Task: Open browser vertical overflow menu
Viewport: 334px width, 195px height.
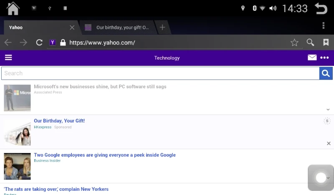Action: 324,26
